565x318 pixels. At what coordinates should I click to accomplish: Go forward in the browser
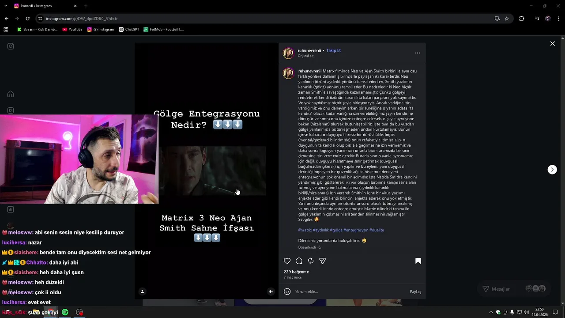pyautogui.click(x=17, y=19)
